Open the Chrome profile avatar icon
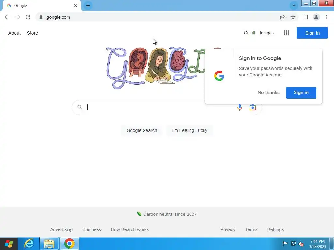334x250 pixels. (x=316, y=17)
